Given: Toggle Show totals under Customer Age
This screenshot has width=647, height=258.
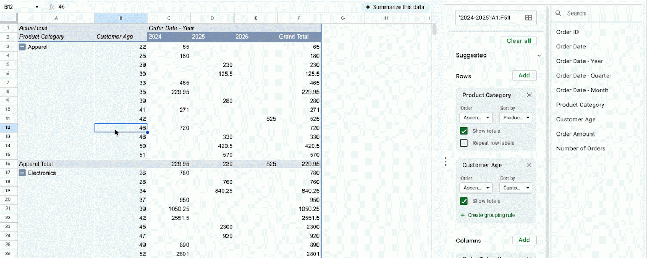Looking at the screenshot, I should point(464,201).
